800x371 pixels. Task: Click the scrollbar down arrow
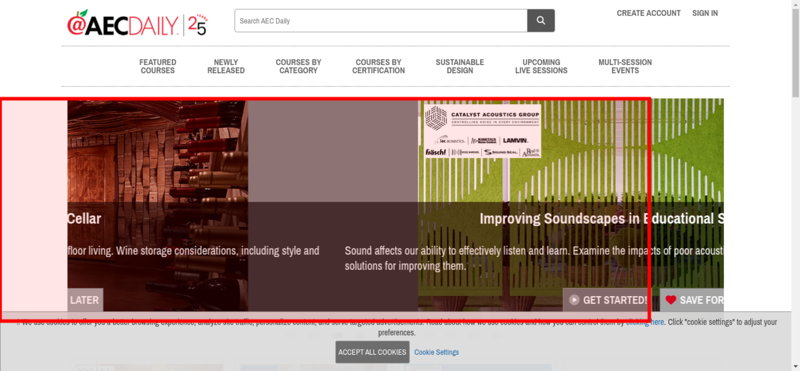[x=796, y=366]
